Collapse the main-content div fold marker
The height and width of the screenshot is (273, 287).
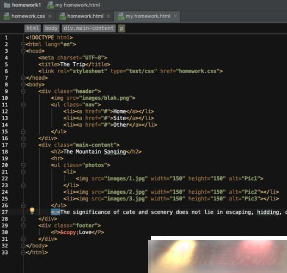tap(23, 145)
